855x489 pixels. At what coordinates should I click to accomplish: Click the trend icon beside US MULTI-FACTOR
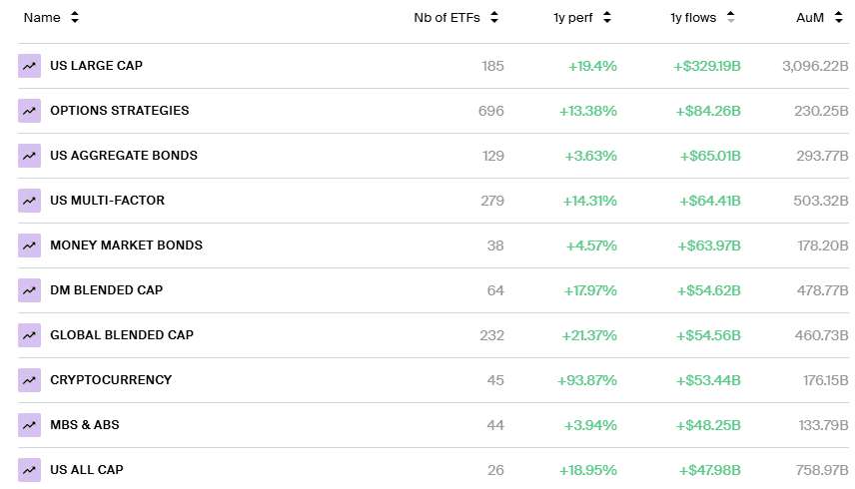[x=29, y=201]
